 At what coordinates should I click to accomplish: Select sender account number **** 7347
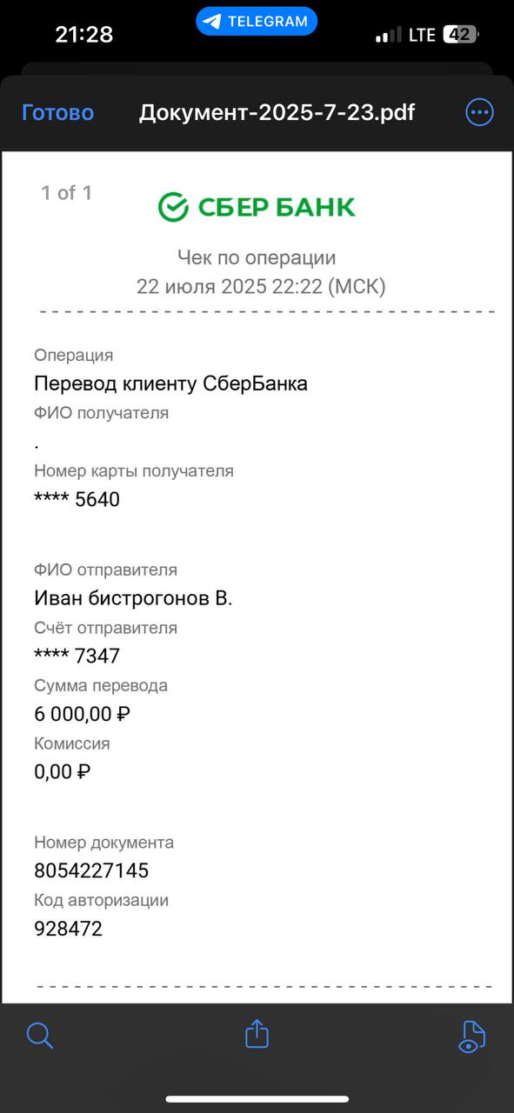pyautogui.click(x=77, y=656)
